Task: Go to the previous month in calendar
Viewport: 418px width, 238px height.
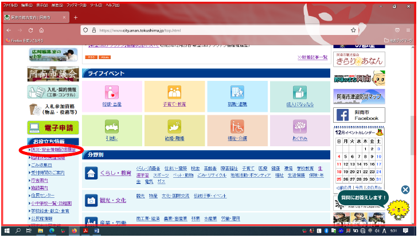Action: [x=345, y=188]
